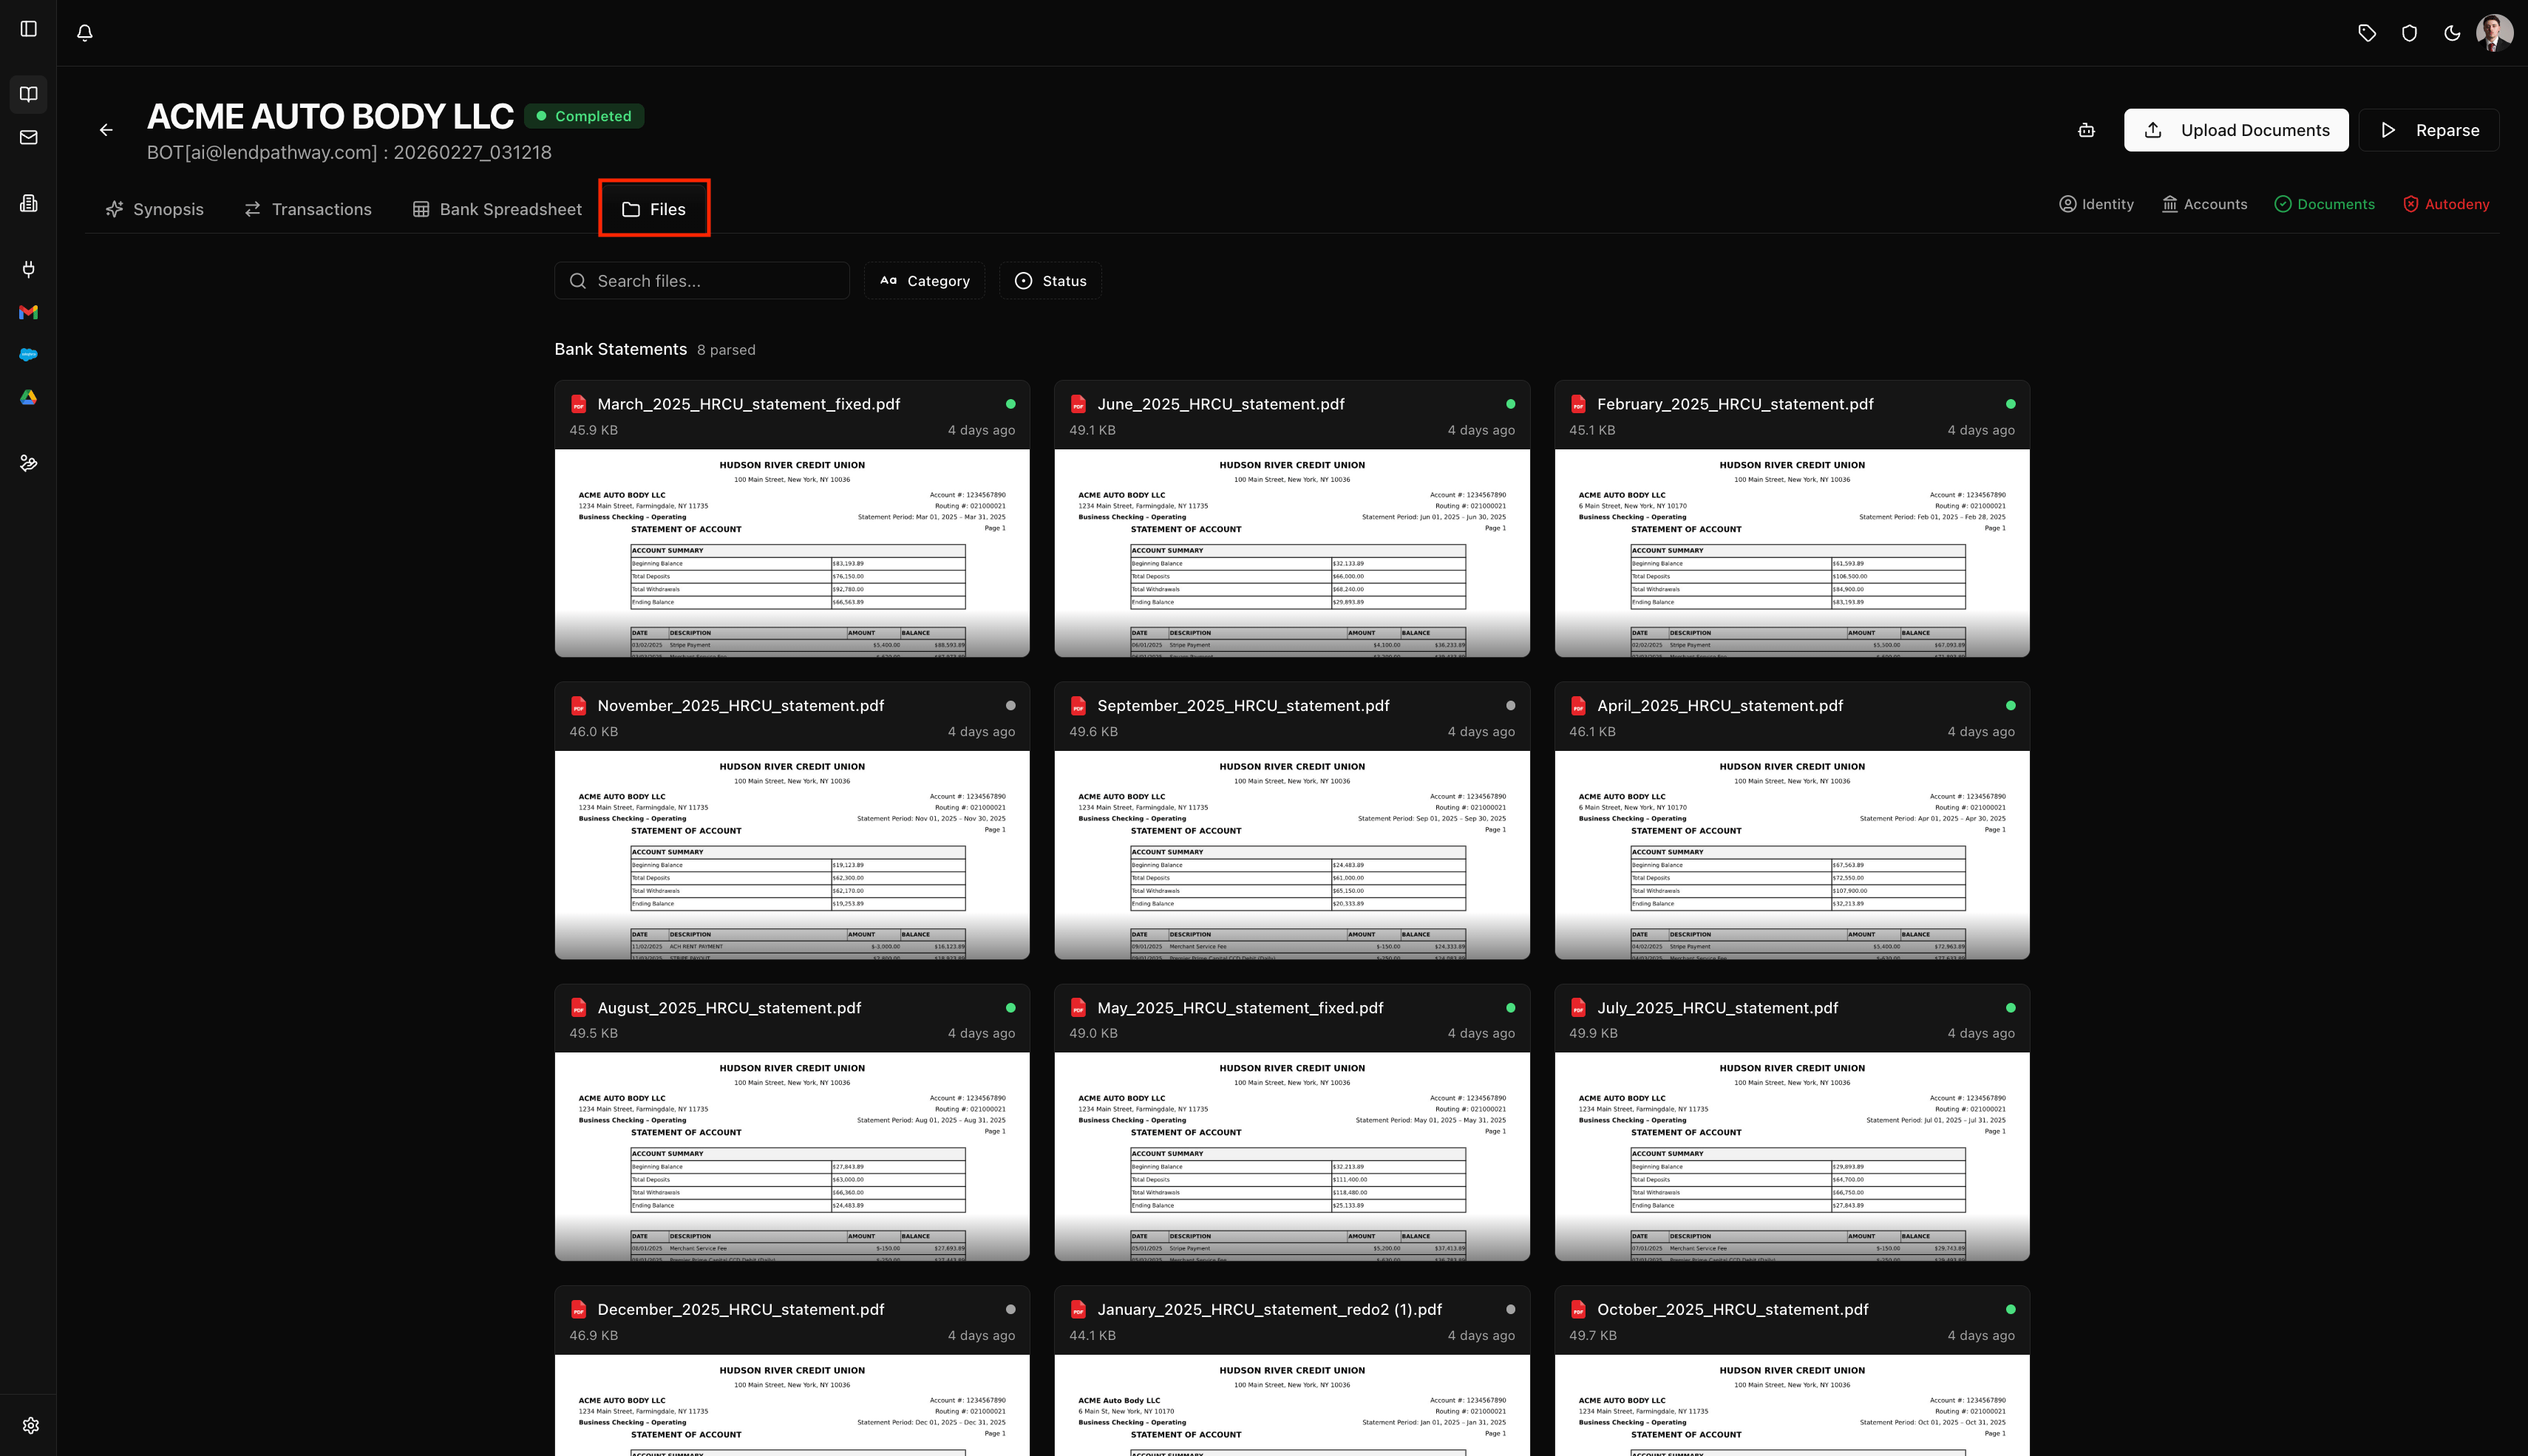Open the Identity check link
The width and height of the screenshot is (2528, 1456).
[2096, 204]
